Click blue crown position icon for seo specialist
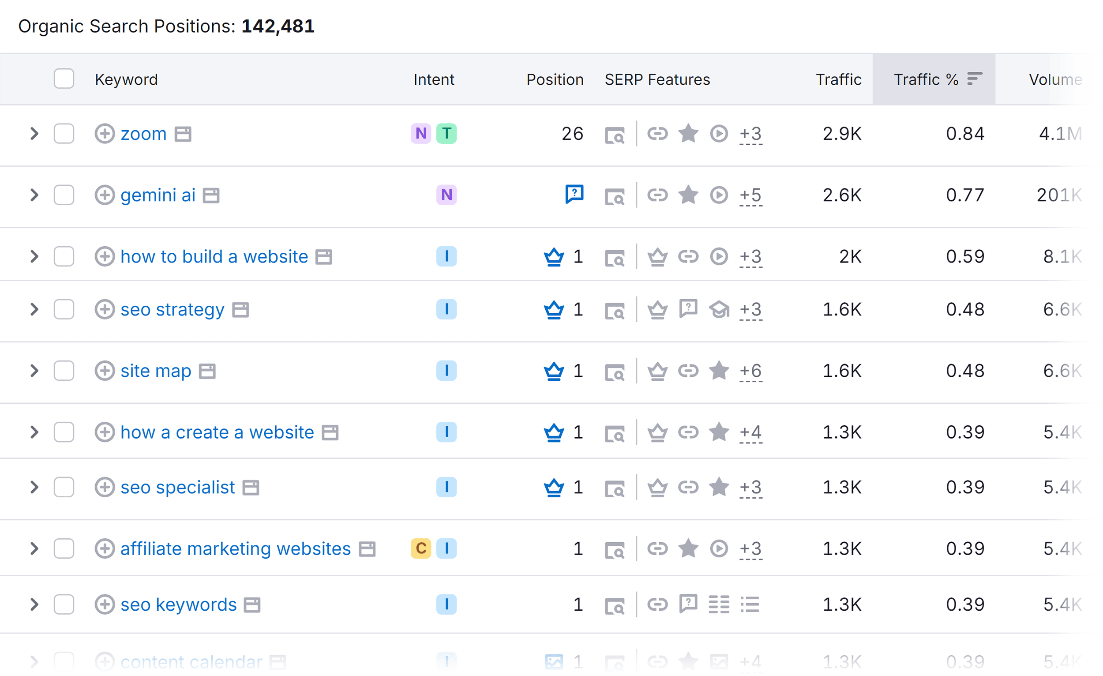1103x676 pixels. click(x=554, y=488)
